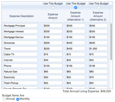Viewport: 115px width, 102px height.
Task: Edit the Trash Pickup description field
Action: pos(20,83)
